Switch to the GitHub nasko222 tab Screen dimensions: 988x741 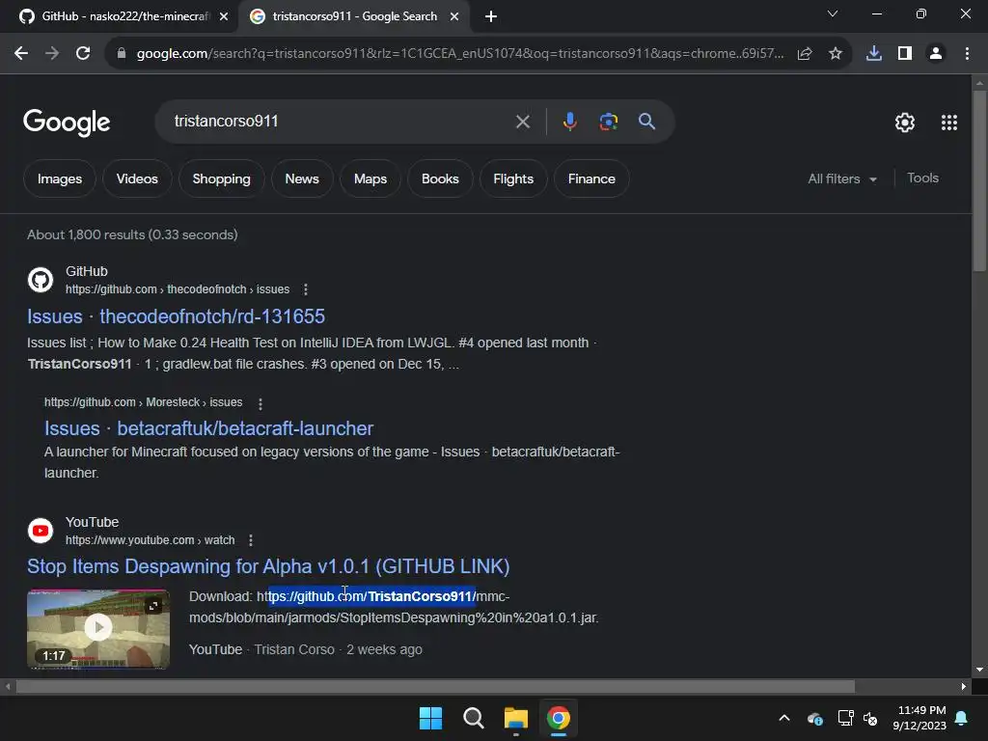[120, 17]
